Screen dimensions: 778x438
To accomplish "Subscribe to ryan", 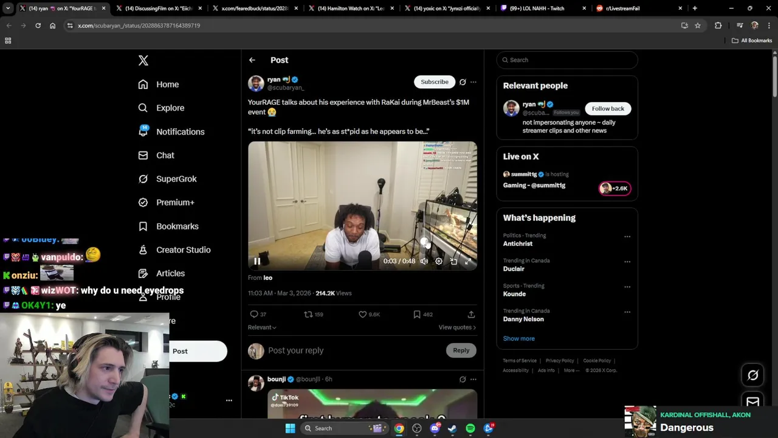I will pyautogui.click(x=435, y=82).
